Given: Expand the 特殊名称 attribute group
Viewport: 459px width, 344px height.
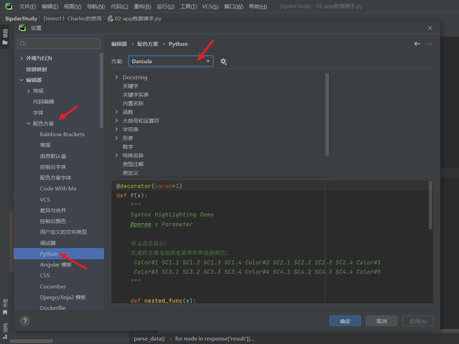Looking at the screenshot, I should (x=116, y=155).
